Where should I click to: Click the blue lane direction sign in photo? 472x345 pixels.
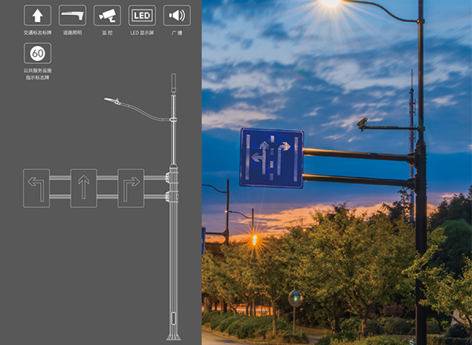tap(271, 158)
